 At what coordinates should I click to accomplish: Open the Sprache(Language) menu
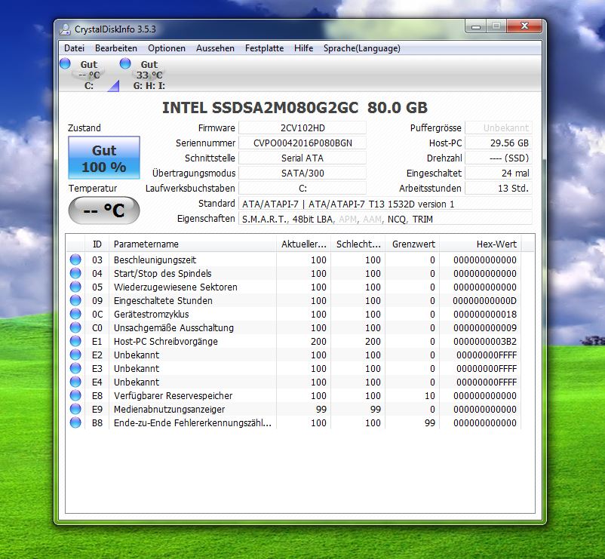coord(362,48)
